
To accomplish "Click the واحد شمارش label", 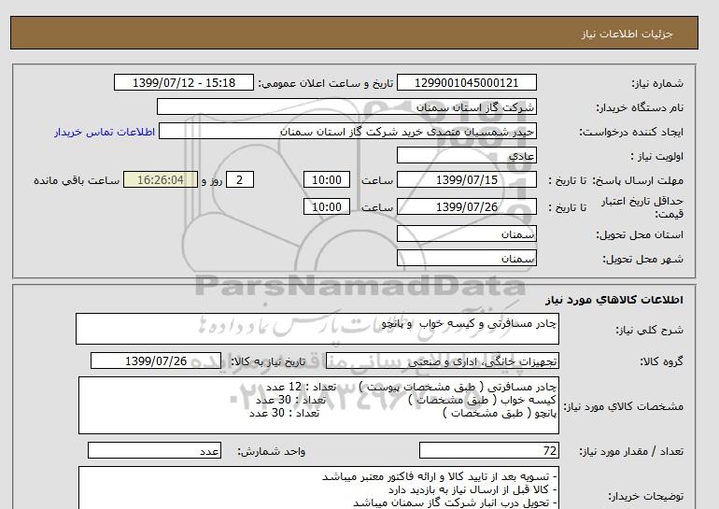I will pyautogui.click(x=272, y=452).
